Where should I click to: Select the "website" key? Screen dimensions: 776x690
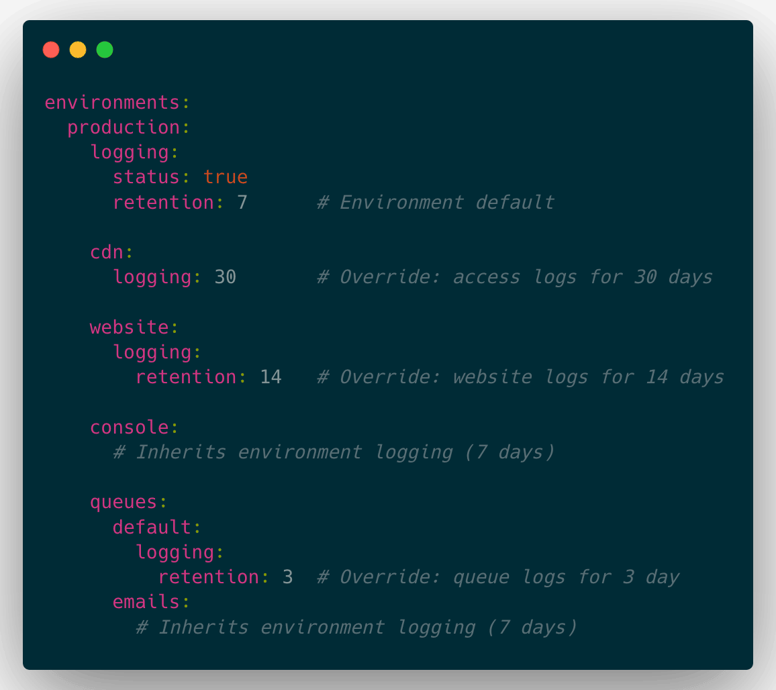pos(129,328)
